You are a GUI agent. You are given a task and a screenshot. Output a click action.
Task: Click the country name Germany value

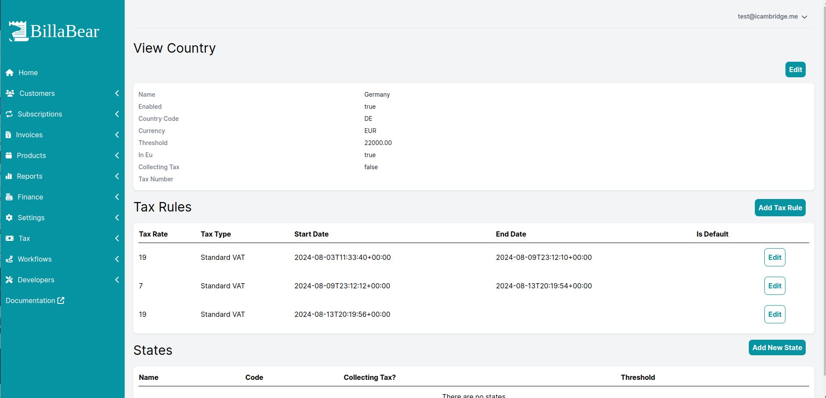[x=377, y=95]
